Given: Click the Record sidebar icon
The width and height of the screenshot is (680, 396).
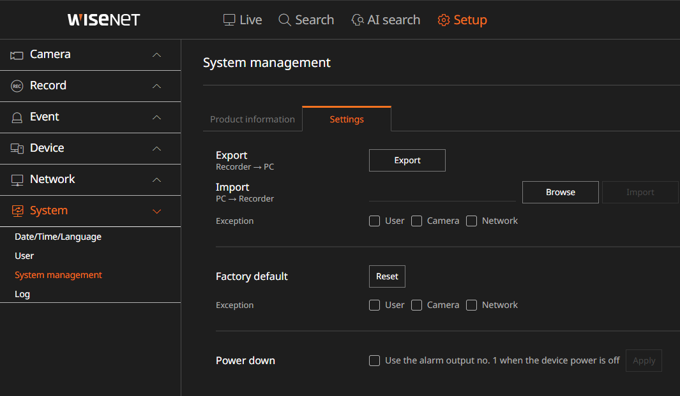Looking at the screenshot, I should click(16, 85).
